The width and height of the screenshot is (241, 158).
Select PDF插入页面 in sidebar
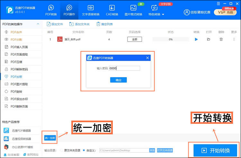click(x=21, y=47)
